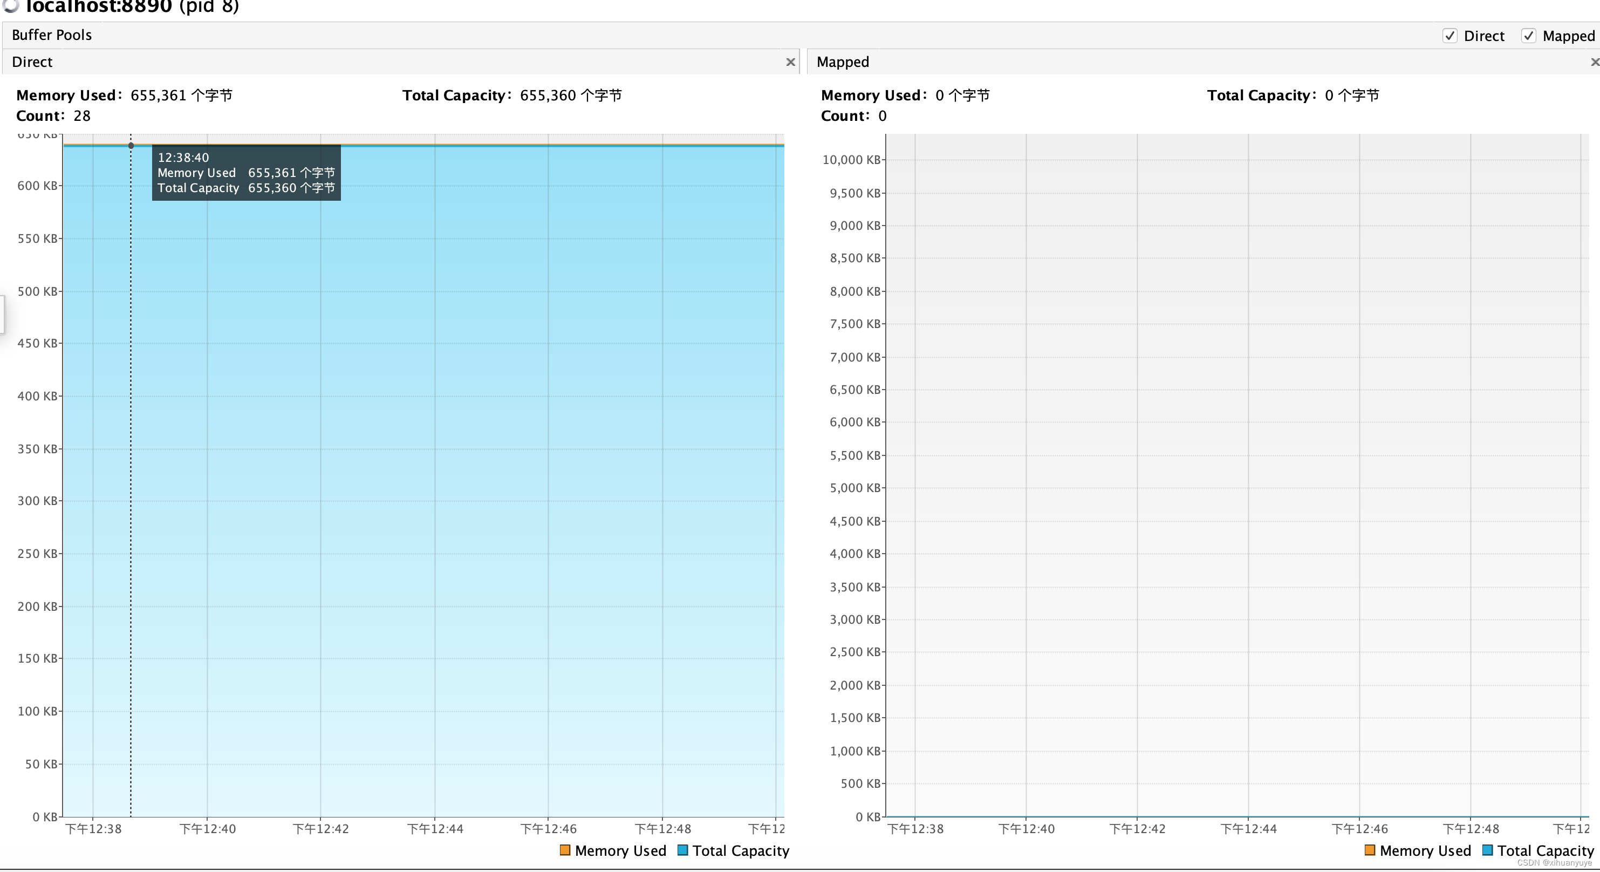Click the localhost:8890 (pid 8) title
The width and height of the screenshot is (1600, 872).
pos(132,6)
